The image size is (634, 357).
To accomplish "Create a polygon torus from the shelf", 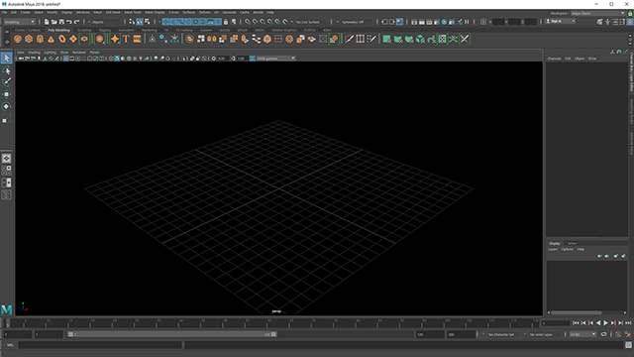I will pyautogui.click(x=61, y=39).
